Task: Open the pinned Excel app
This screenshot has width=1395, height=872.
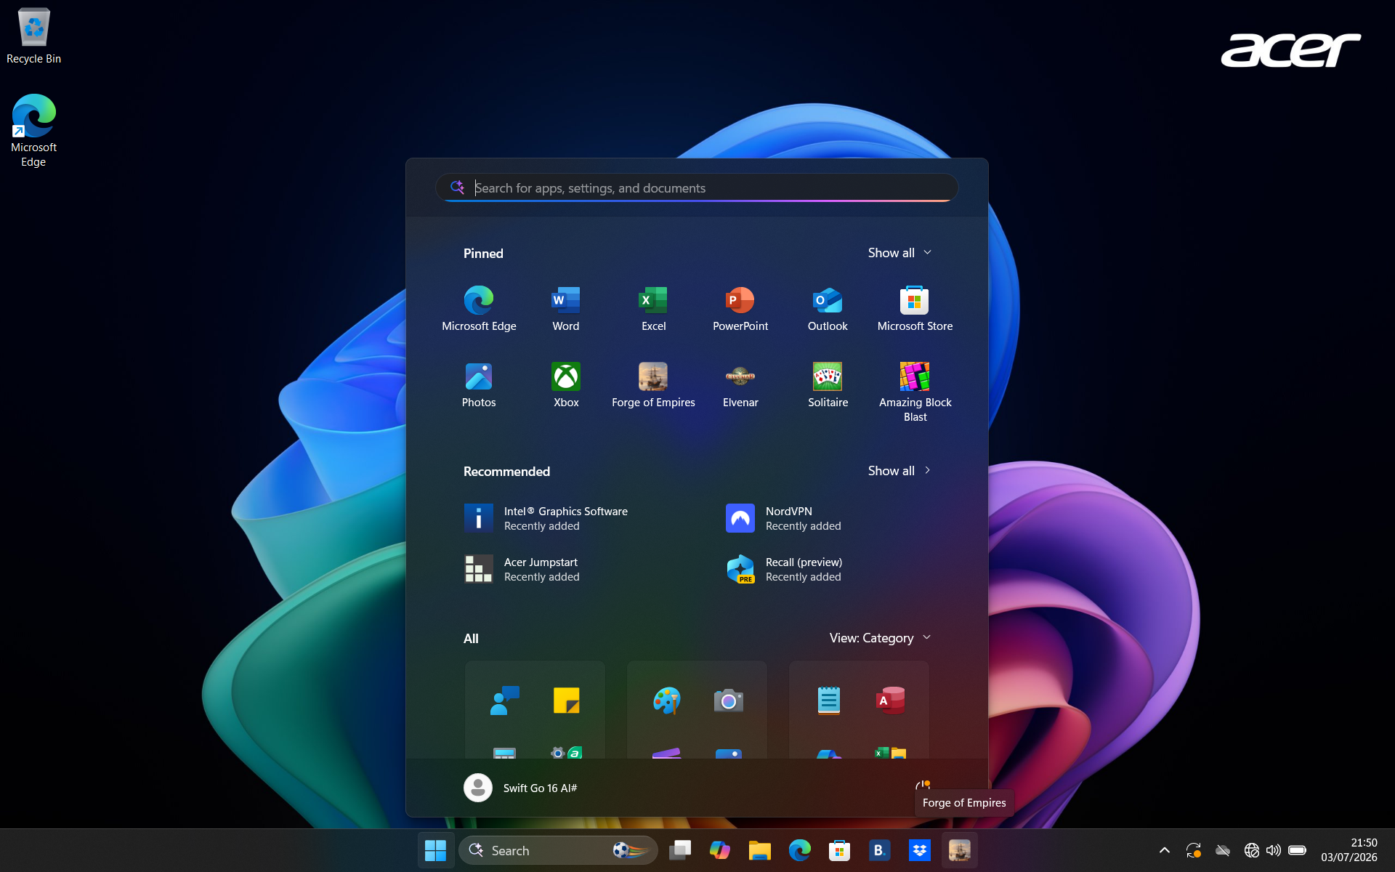Action: pyautogui.click(x=653, y=309)
